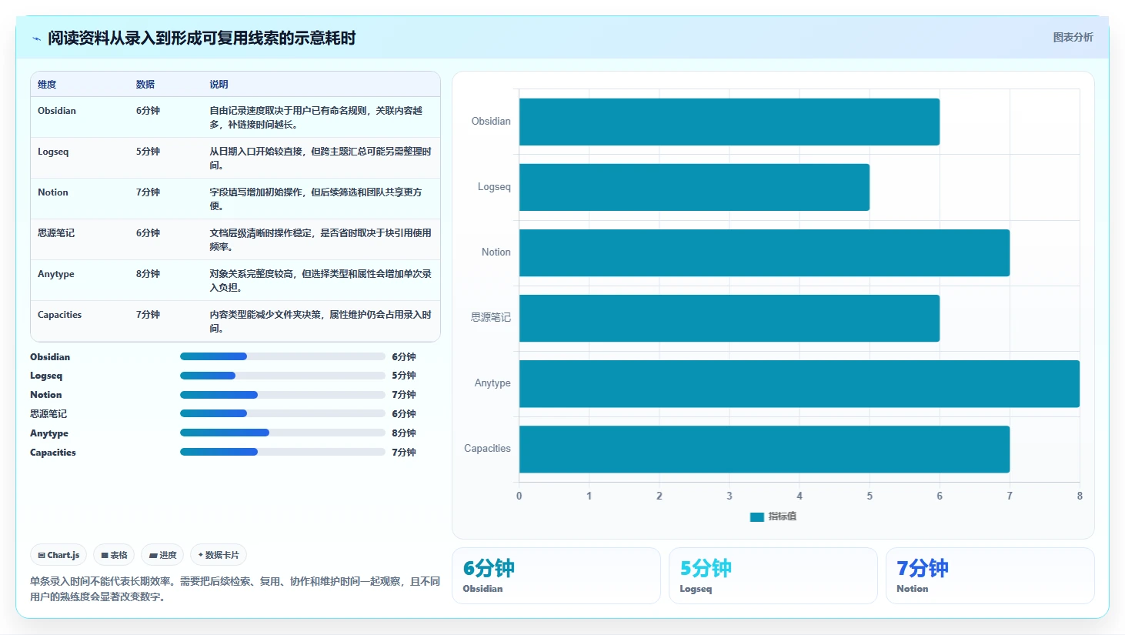Click the description starting 从日期入口开始较直接
Viewport: 1125px width, 635px height.
point(321,159)
